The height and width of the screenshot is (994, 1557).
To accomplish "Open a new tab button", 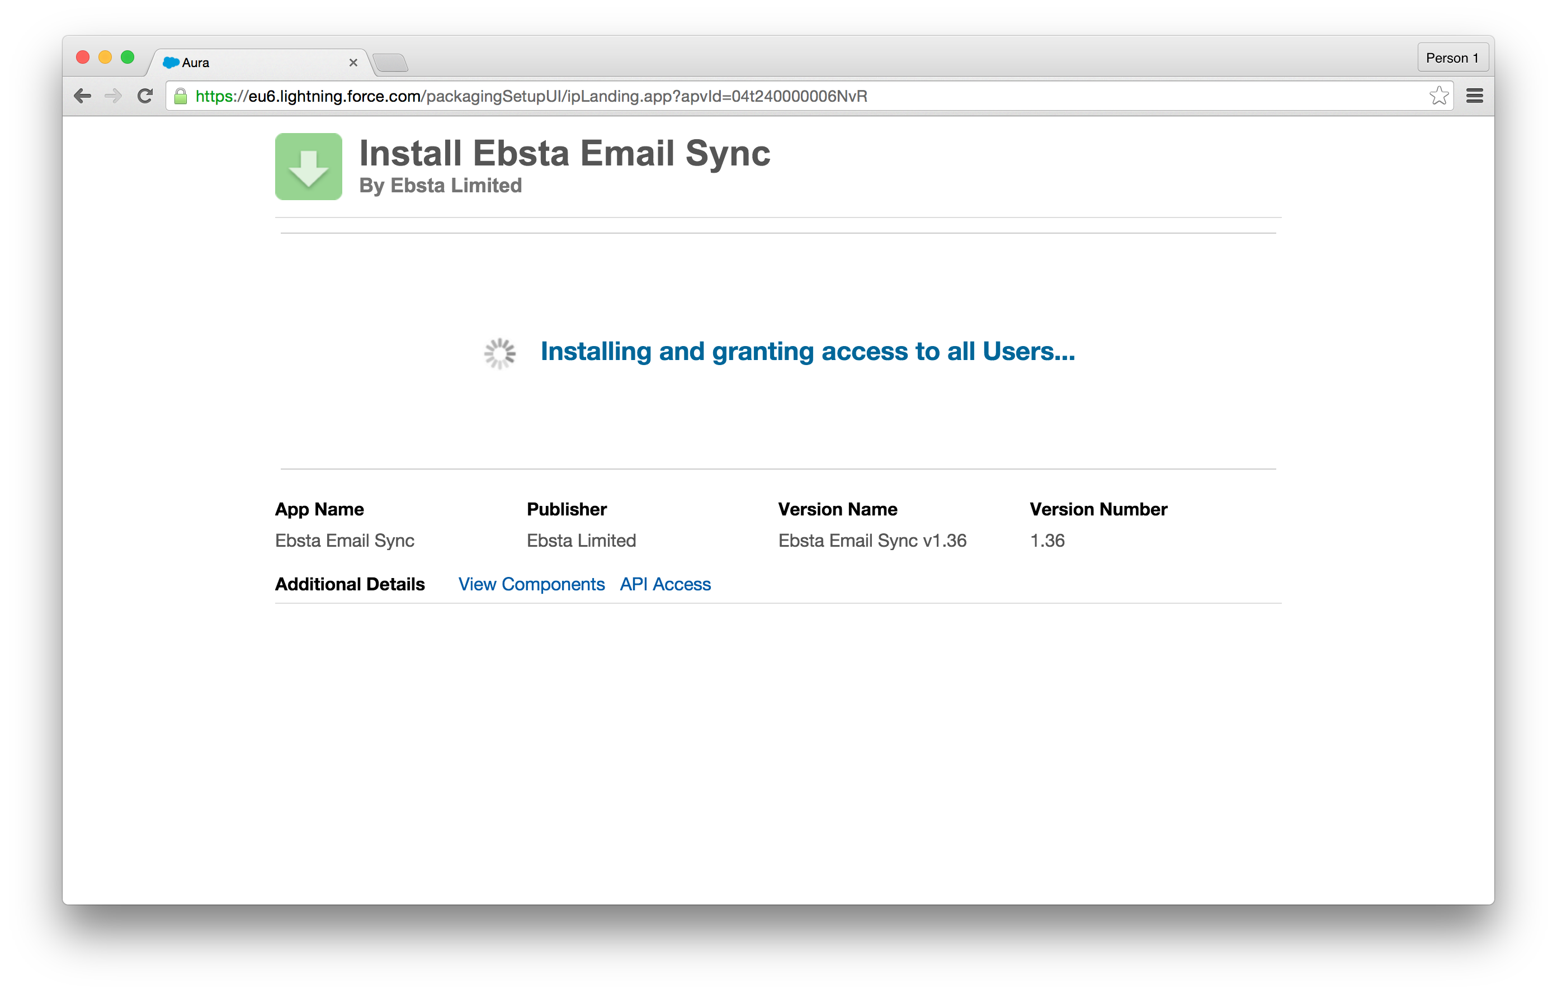I will 390,63.
